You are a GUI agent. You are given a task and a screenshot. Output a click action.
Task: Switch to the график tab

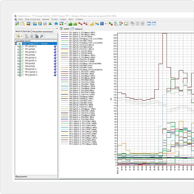coord(65,29)
